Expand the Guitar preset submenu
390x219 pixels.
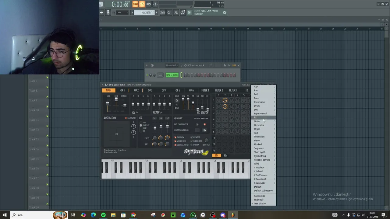coord(264,121)
